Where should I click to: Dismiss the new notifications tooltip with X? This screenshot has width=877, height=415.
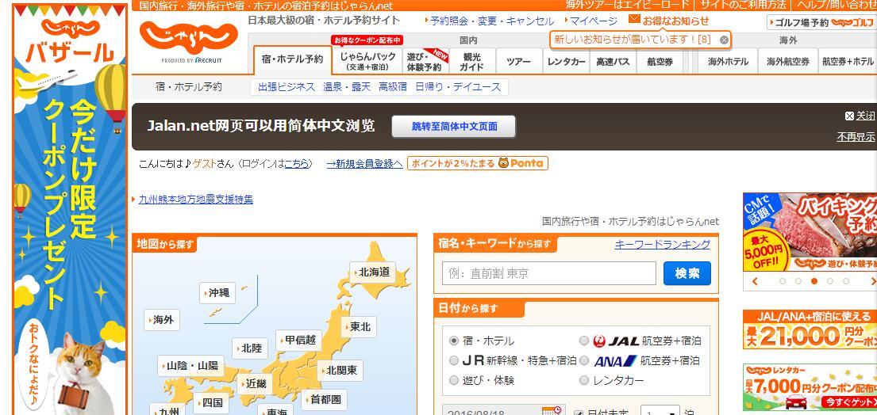pyautogui.click(x=724, y=40)
